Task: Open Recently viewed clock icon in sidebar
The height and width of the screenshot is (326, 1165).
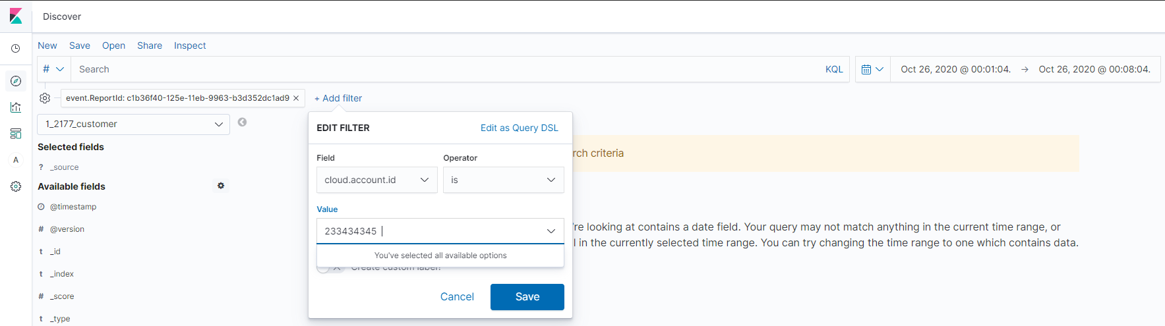Action: click(16, 49)
